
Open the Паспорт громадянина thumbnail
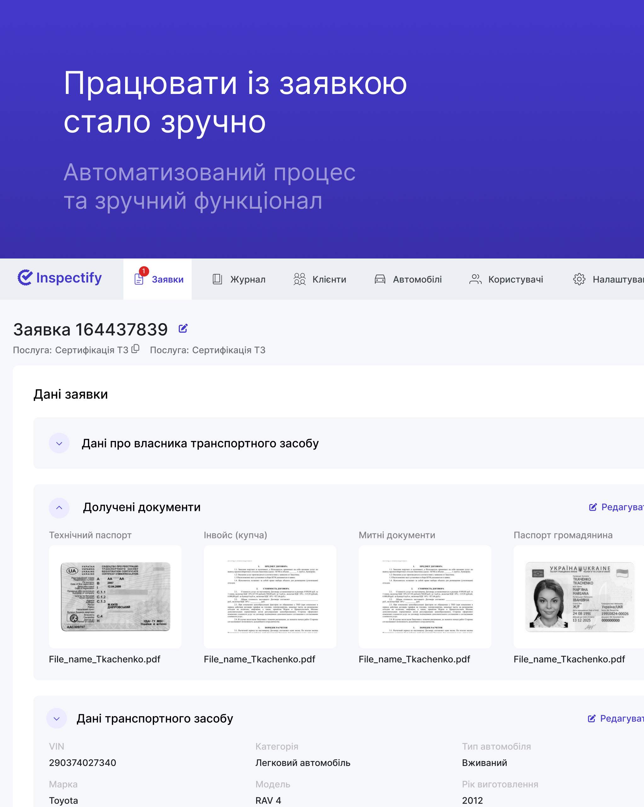coord(579,597)
